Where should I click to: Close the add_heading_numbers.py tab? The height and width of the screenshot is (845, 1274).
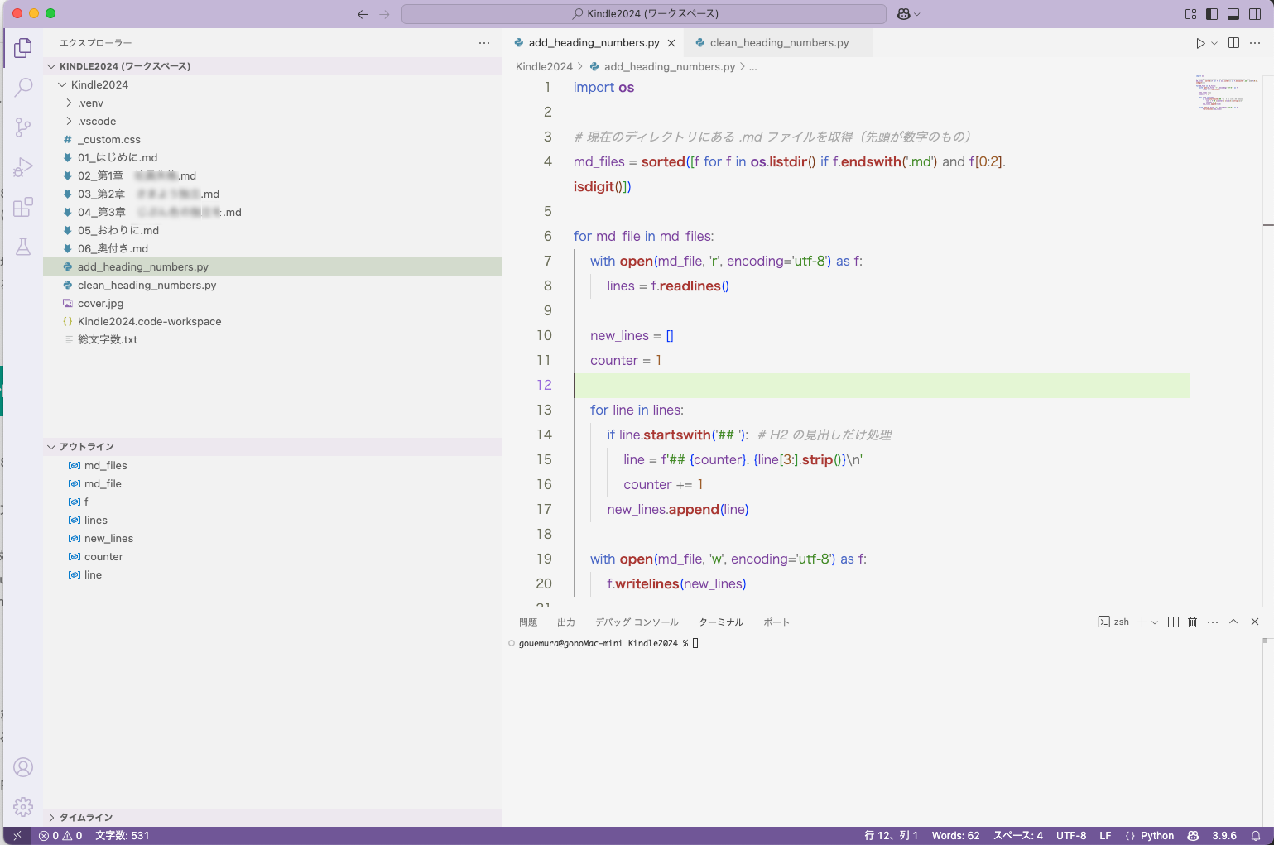click(671, 43)
